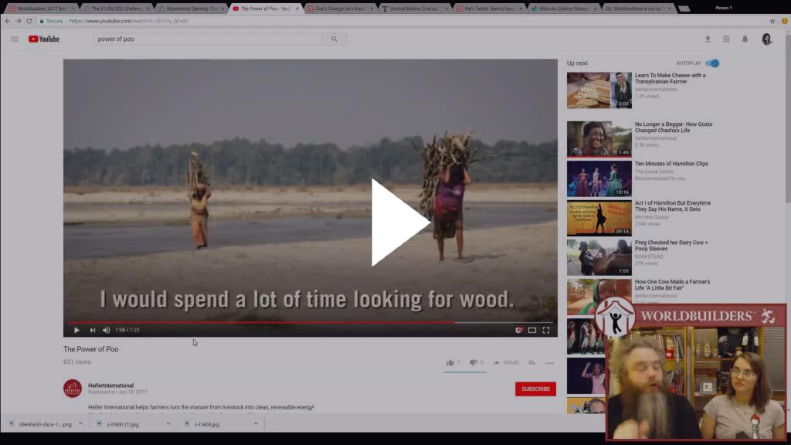Add video to a playlist
791x445 pixels.
coord(531,362)
